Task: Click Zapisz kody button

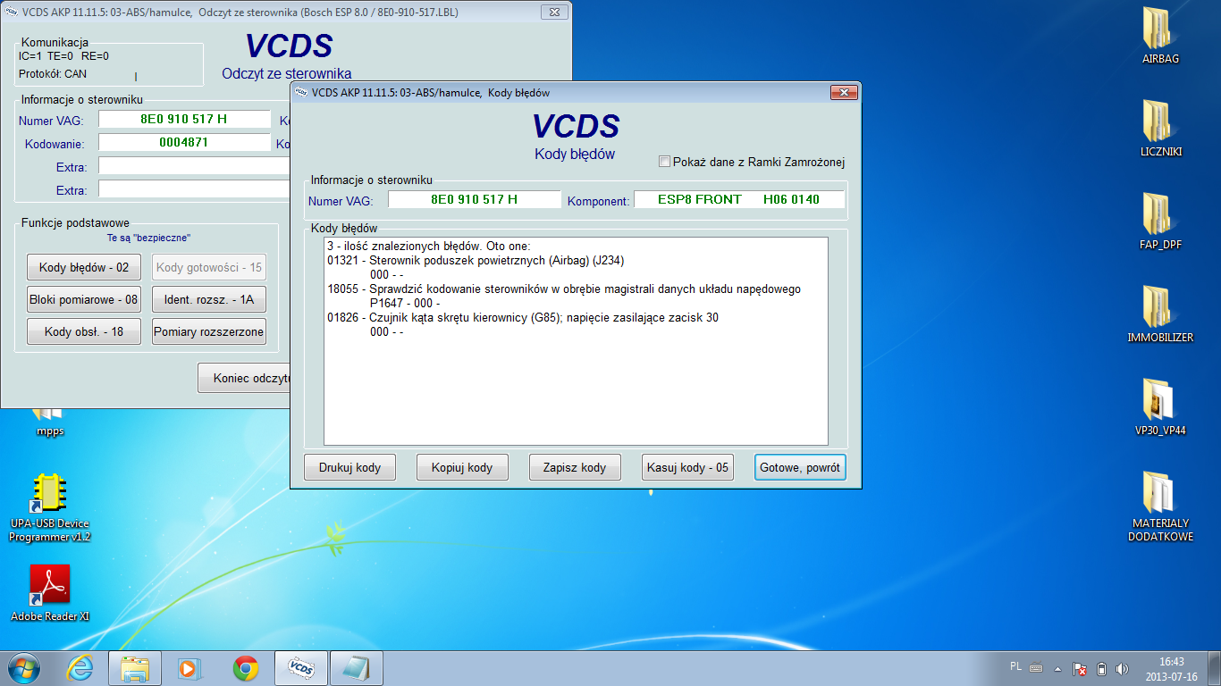Action: (575, 467)
